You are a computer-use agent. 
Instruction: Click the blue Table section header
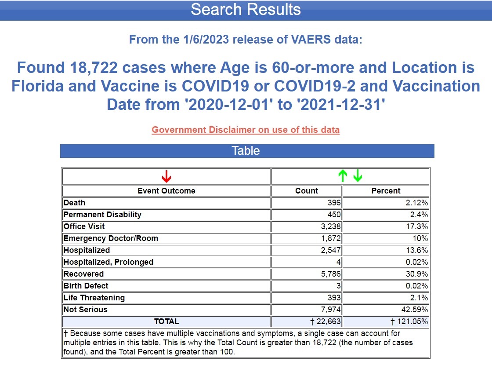point(247,151)
